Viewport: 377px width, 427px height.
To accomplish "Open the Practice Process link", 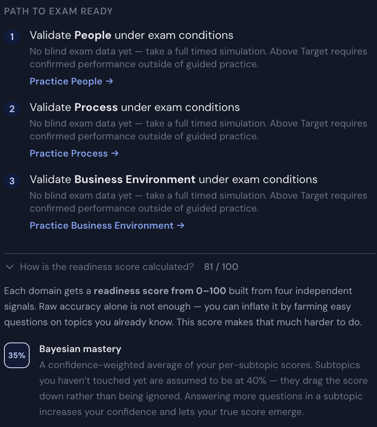I will click(69, 153).
